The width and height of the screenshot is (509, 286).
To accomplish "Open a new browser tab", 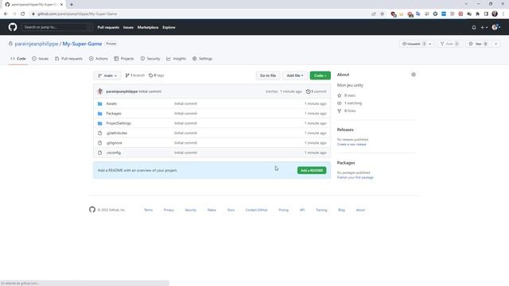I will click(x=72, y=5).
